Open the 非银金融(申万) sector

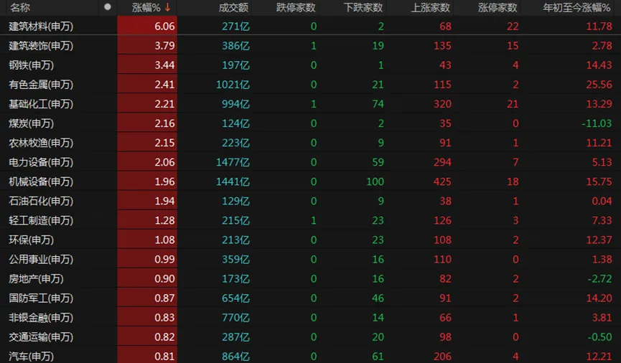click(x=41, y=317)
